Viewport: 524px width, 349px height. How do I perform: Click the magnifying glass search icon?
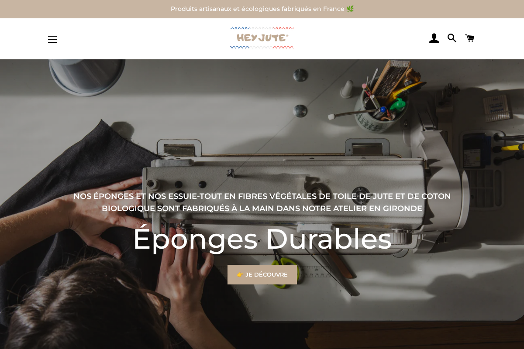click(452, 38)
